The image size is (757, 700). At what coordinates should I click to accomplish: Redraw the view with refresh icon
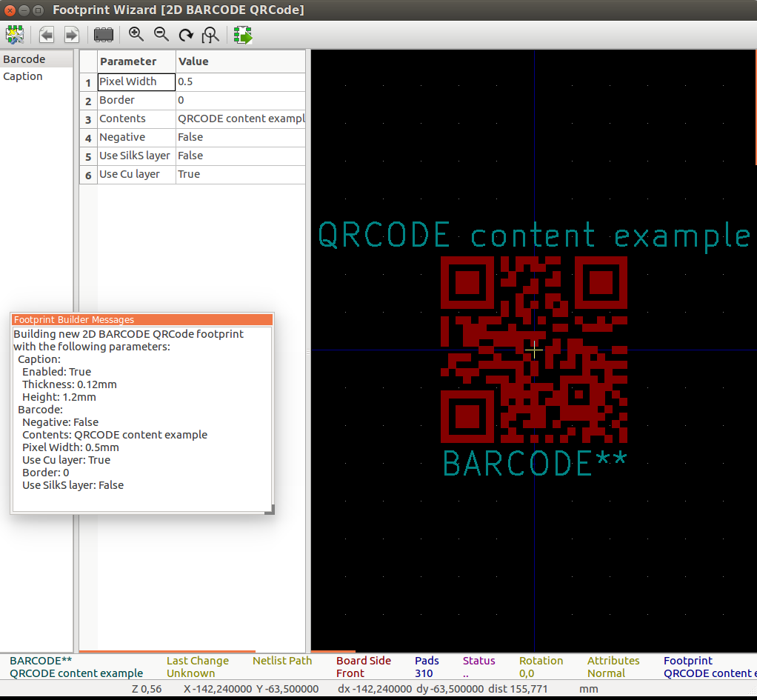(186, 35)
